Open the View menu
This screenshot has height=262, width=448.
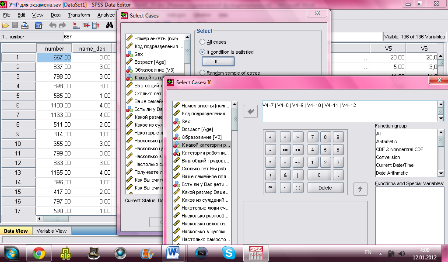tap(38, 15)
